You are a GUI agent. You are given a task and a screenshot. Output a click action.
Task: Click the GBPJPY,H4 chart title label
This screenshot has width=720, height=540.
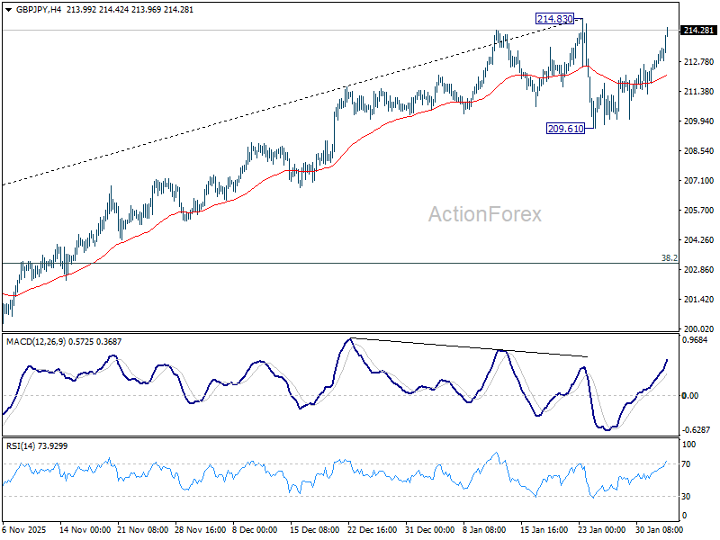[38, 10]
